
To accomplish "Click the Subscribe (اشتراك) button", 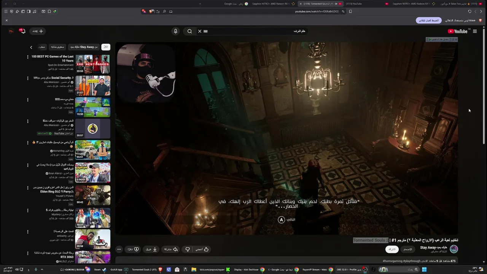I will coord(392,249).
